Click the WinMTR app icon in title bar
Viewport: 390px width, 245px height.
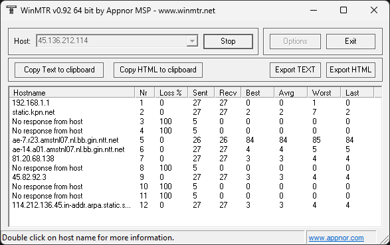(11, 10)
